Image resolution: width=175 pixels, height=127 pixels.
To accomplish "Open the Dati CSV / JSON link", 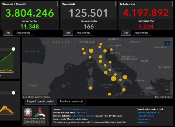I will (x=146, y=116).
